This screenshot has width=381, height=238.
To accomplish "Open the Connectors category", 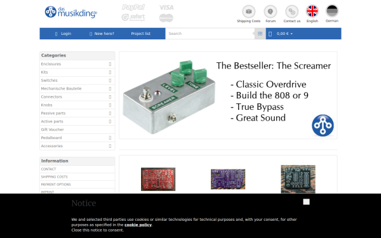I will (51, 96).
